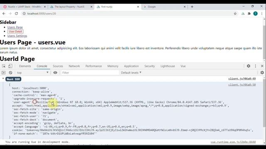
Task: Open DevTools settings gear
Action: [249, 66]
